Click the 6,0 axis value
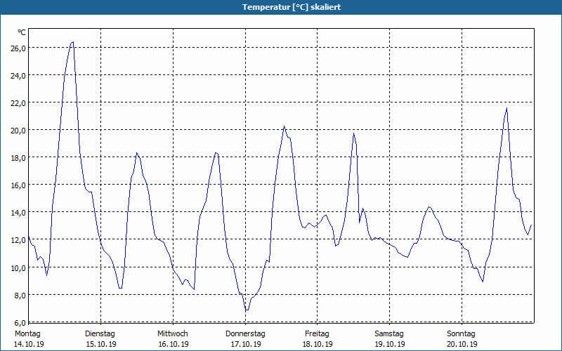The image size is (562, 351). [x=20, y=323]
